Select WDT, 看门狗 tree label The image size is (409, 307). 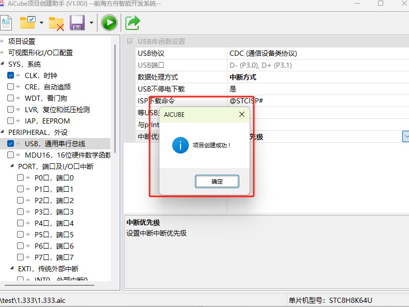pyautogui.click(x=46, y=98)
